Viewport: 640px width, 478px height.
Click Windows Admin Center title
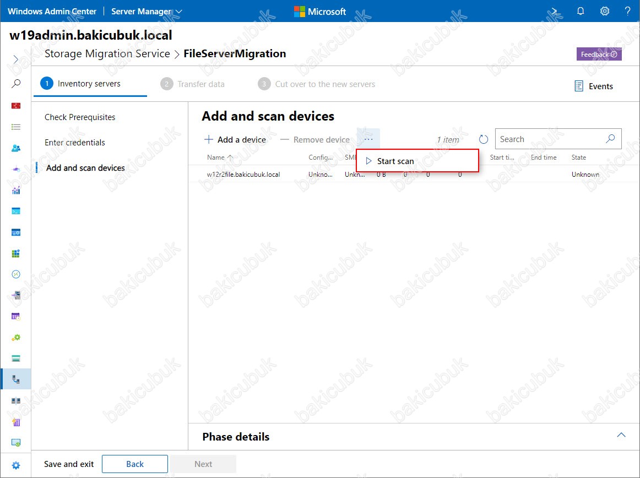pyautogui.click(x=52, y=12)
